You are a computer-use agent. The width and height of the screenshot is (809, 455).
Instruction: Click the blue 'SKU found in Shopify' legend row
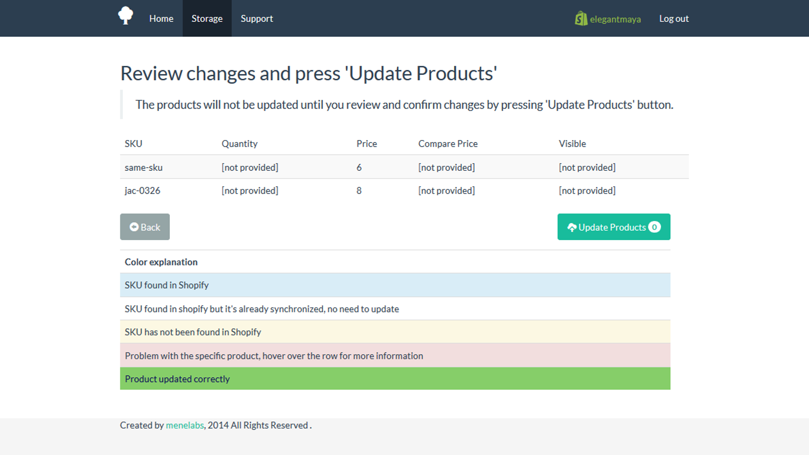(395, 285)
